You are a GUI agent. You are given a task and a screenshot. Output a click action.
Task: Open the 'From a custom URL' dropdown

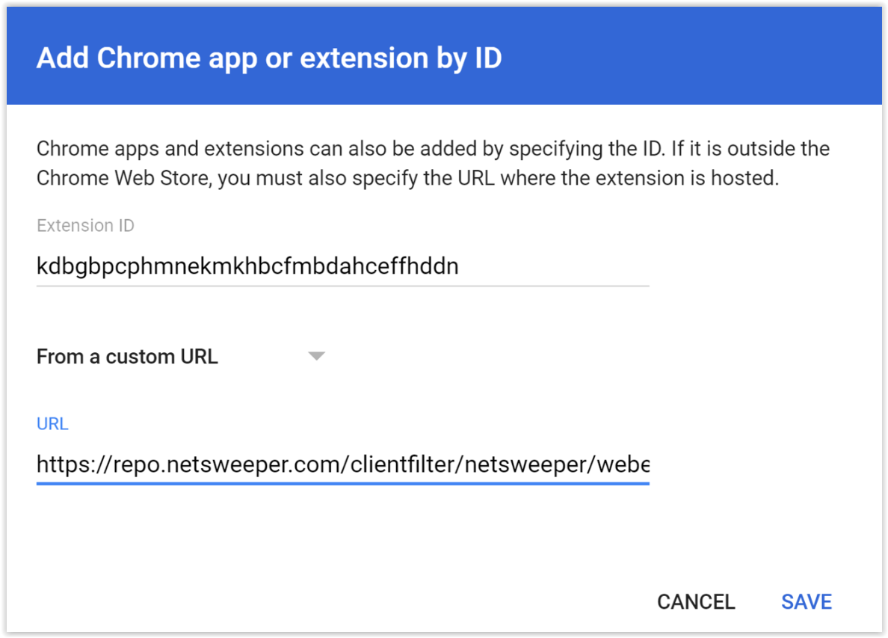point(181,356)
